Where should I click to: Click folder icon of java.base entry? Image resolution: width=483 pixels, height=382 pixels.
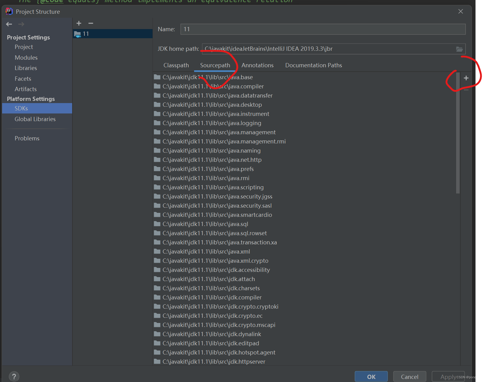(x=157, y=77)
